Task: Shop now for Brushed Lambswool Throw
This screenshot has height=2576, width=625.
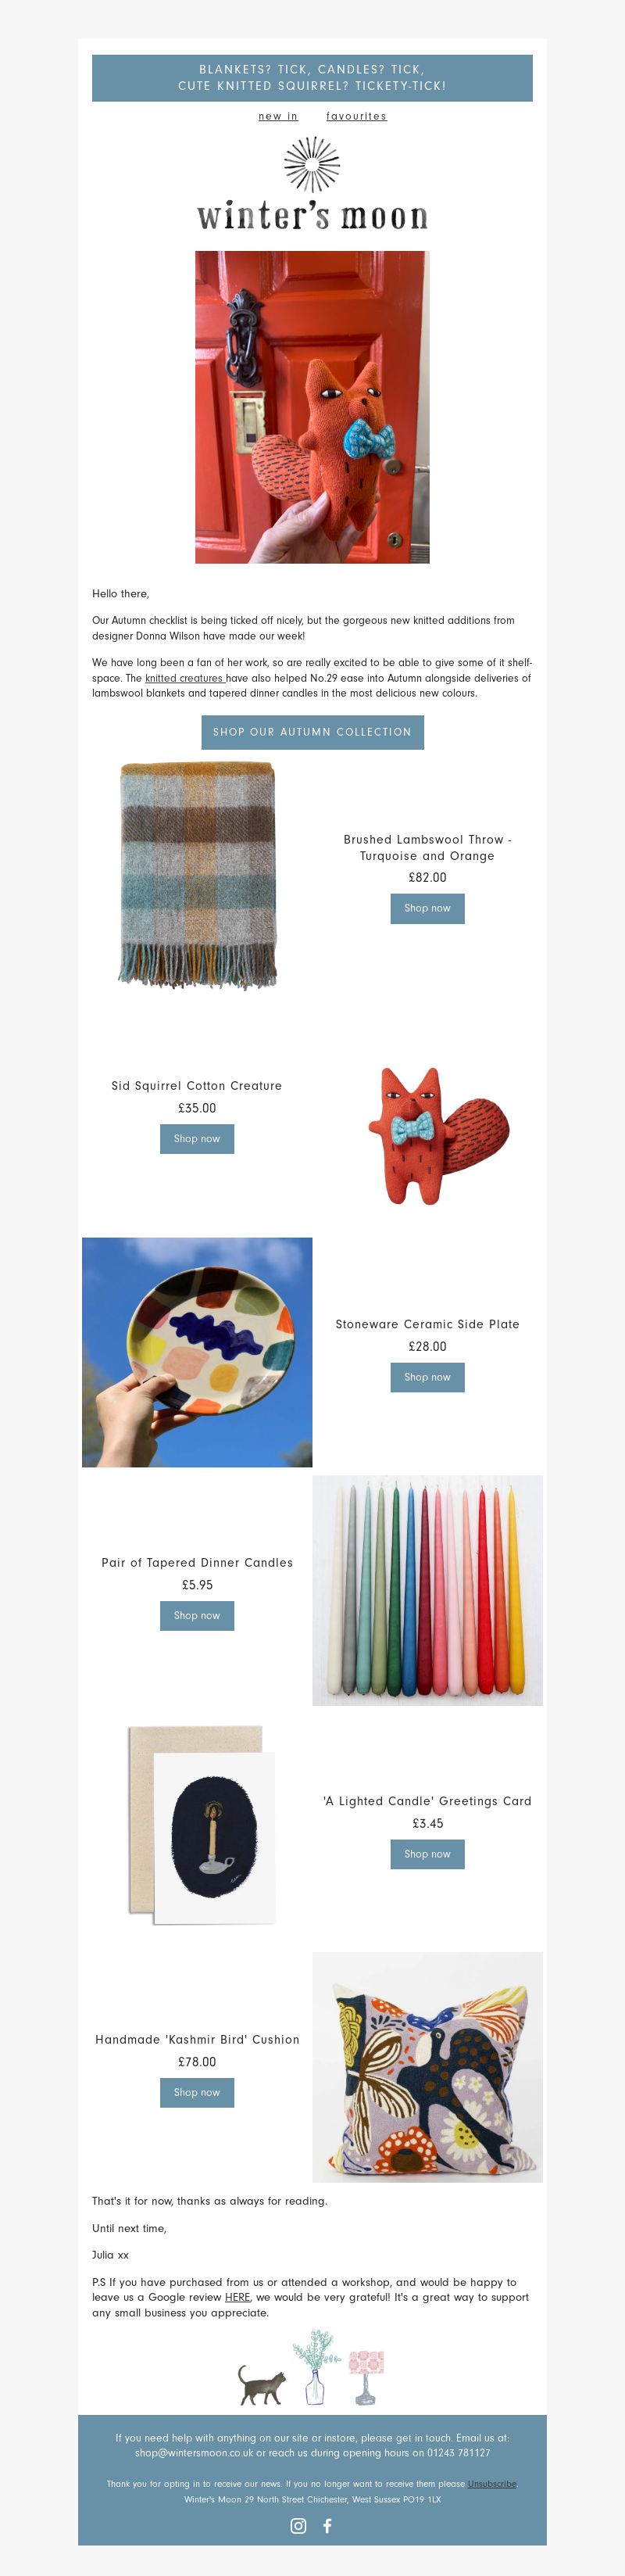Action: tap(427, 908)
